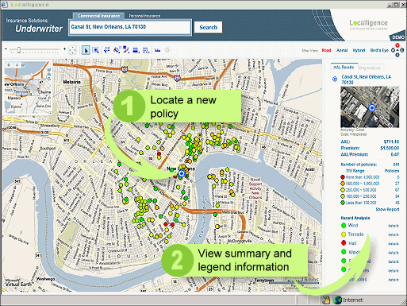This screenshot has height=306, width=407.
Task: Click the DEMO badge
Action: click(x=398, y=37)
